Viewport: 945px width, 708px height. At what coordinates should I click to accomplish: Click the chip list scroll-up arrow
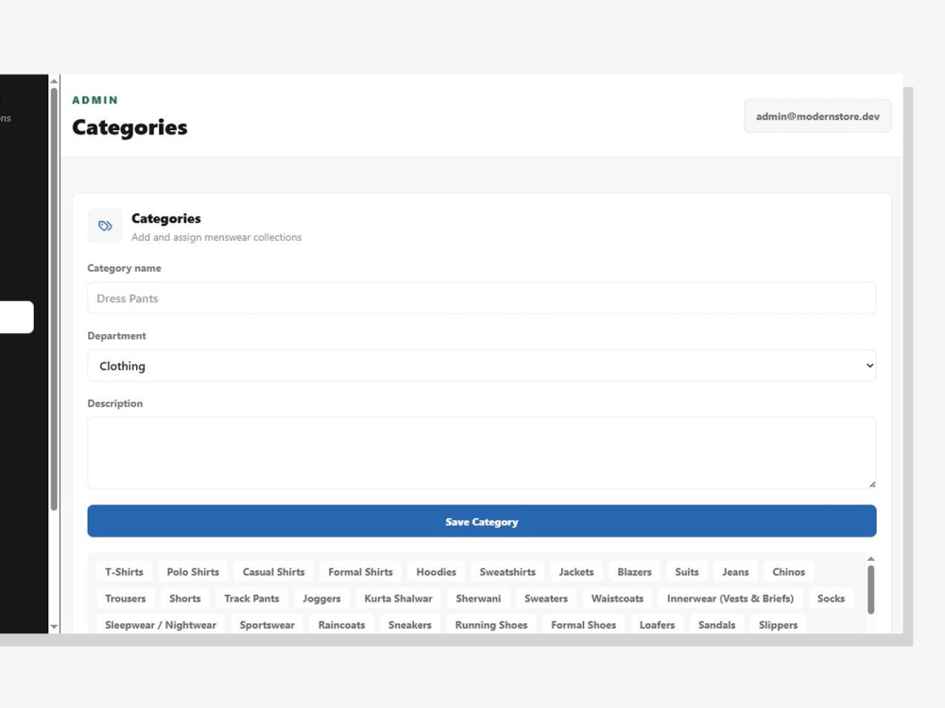(871, 559)
